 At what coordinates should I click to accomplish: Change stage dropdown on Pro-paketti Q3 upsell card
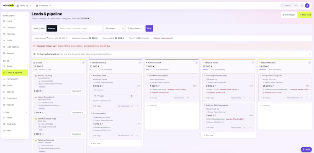(294, 98)
